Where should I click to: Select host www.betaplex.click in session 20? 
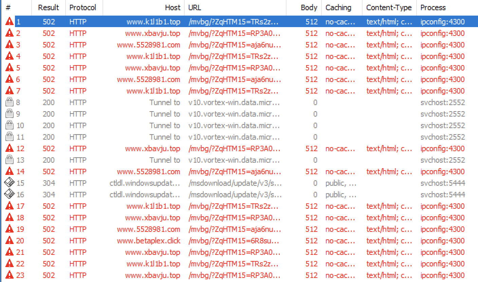click(148, 241)
